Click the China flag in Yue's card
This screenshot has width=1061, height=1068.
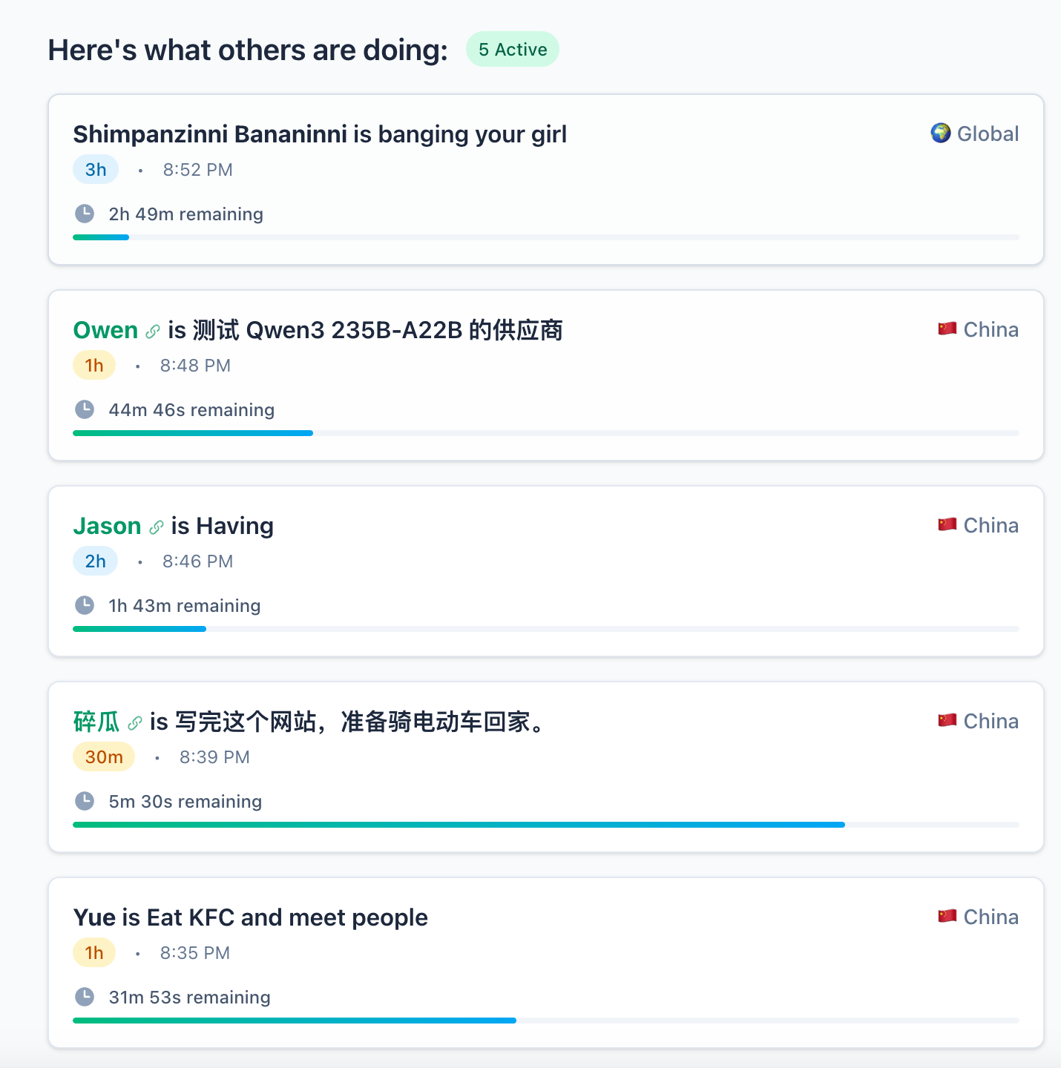point(947,917)
